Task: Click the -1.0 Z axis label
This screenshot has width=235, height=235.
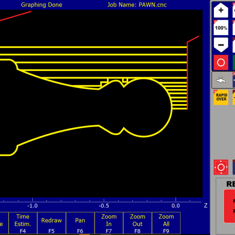Action: pos(33,206)
